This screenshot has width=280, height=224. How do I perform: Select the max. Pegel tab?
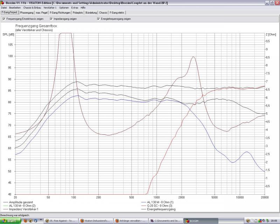click(x=42, y=12)
